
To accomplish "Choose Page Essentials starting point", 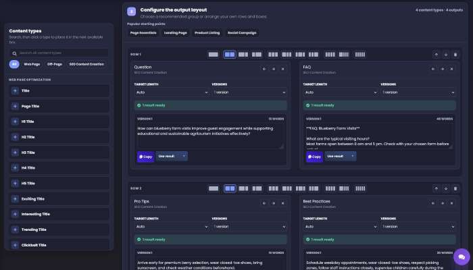I will coord(143,33).
